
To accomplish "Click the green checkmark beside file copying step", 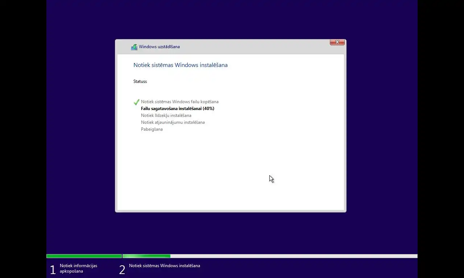I will click(x=136, y=102).
